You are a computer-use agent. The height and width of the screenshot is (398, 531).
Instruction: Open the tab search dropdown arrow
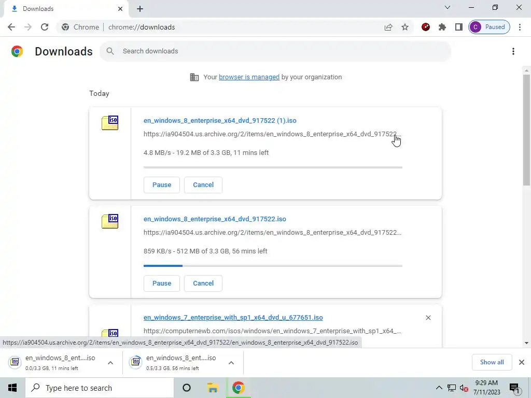coord(448,7)
